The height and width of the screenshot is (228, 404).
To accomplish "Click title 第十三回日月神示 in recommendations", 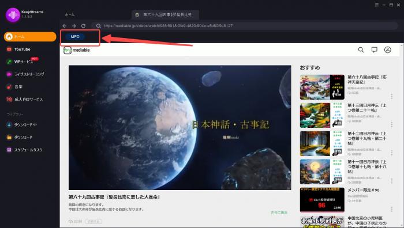I will (x=367, y=108).
